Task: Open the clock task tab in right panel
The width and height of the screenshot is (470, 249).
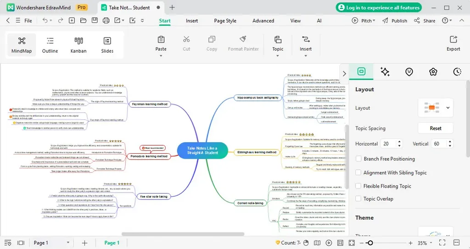Action: click(457, 72)
